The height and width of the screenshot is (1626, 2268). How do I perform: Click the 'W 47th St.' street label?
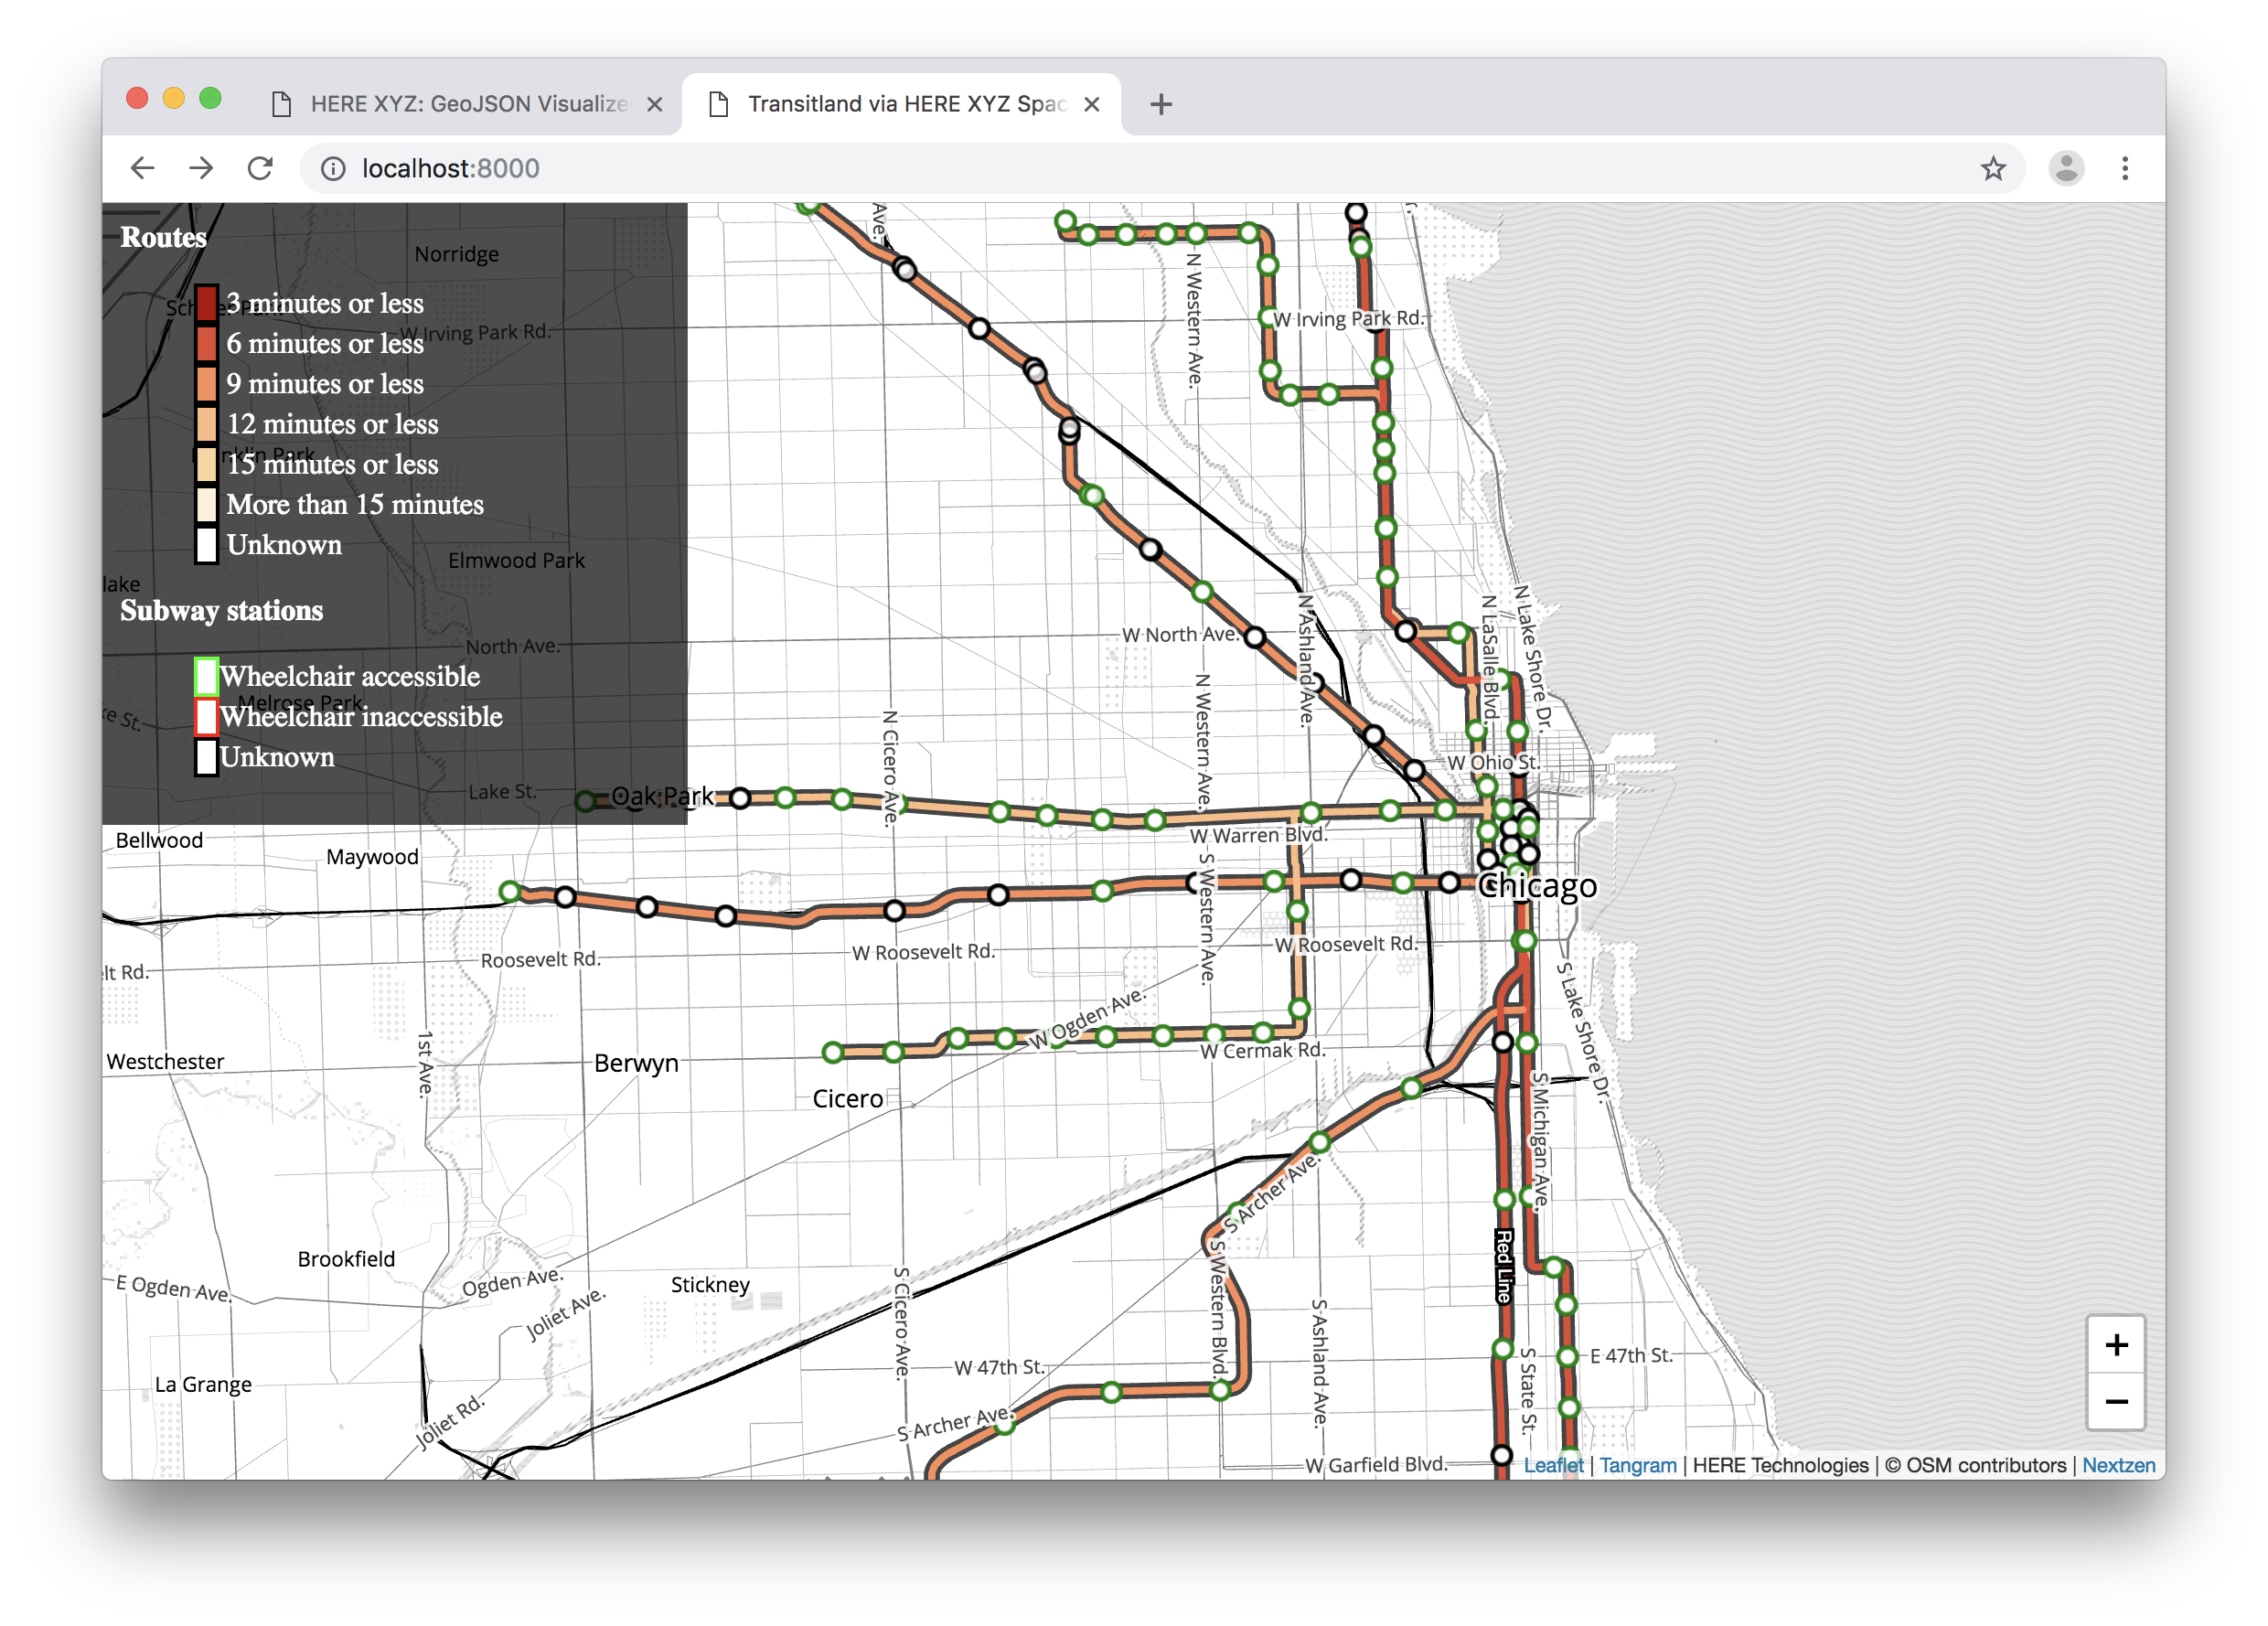[999, 1367]
